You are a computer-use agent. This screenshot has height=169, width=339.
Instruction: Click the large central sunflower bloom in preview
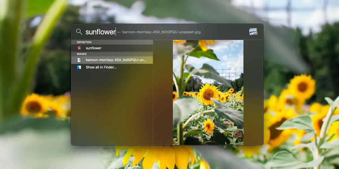(x=208, y=94)
